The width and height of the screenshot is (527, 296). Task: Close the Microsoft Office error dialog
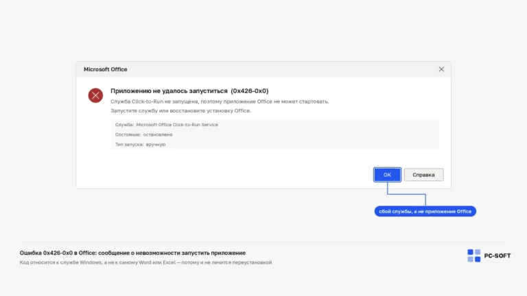[x=441, y=69]
